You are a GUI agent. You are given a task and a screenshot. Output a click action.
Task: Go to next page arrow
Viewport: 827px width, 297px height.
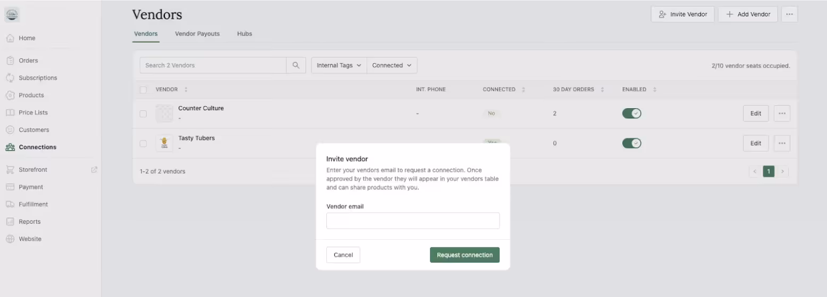782,171
